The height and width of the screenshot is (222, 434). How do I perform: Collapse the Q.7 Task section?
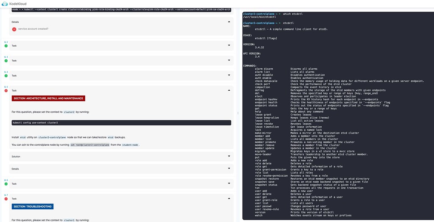click(x=229, y=199)
